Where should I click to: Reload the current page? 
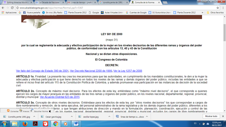(x=12, y=8)
